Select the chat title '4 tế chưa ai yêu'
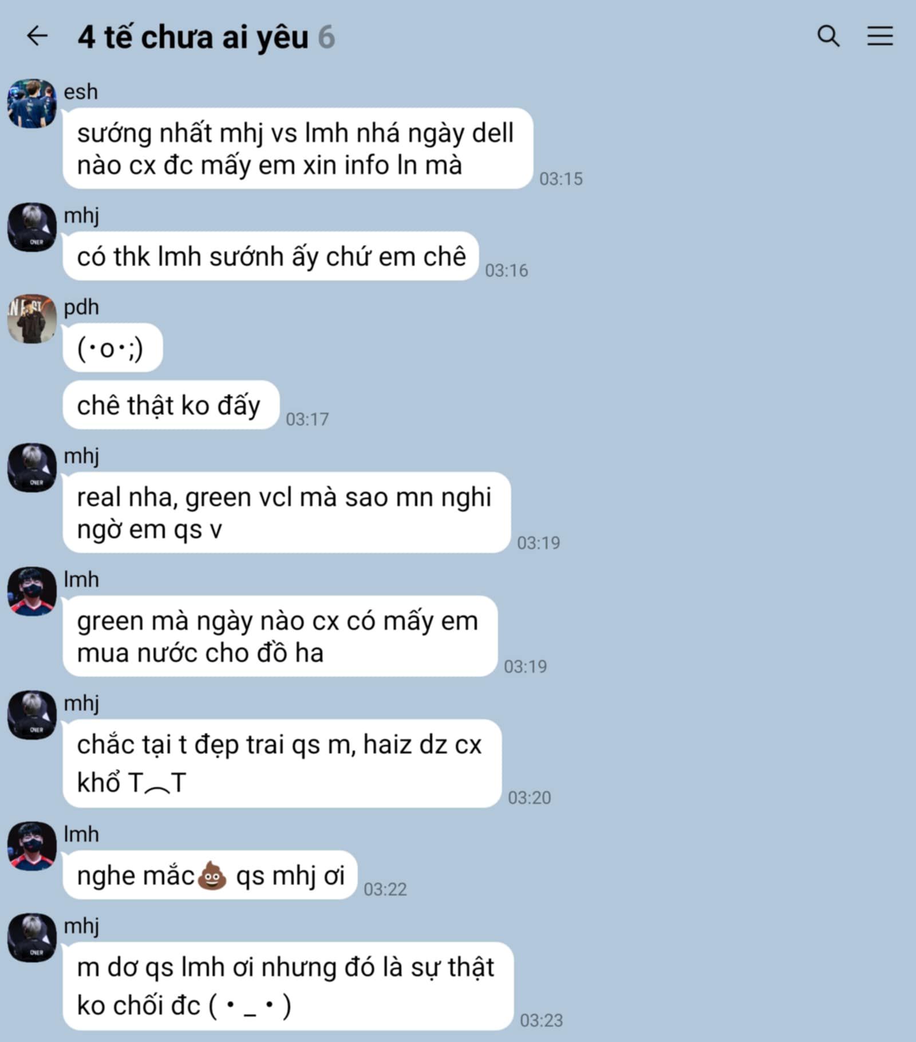This screenshot has height=1042, width=916. click(x=193, y=38)
